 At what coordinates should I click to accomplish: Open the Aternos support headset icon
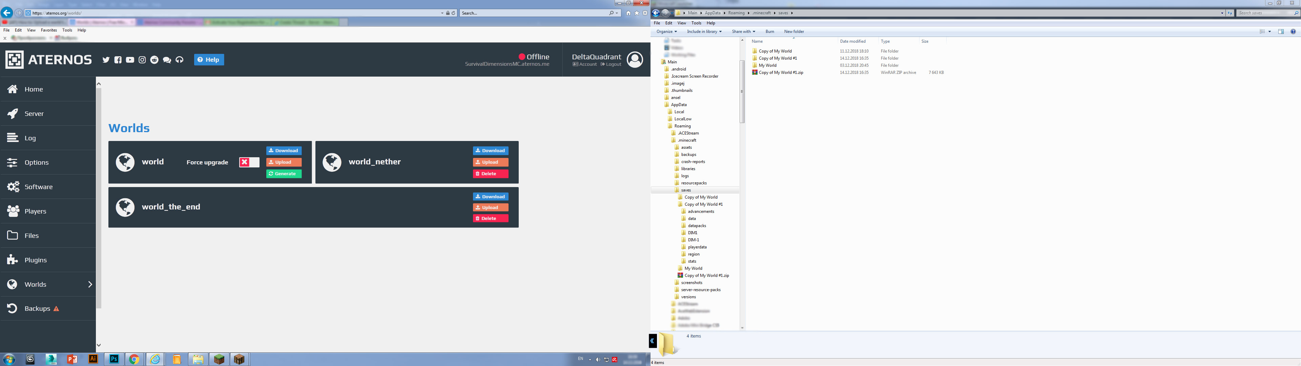180,60
